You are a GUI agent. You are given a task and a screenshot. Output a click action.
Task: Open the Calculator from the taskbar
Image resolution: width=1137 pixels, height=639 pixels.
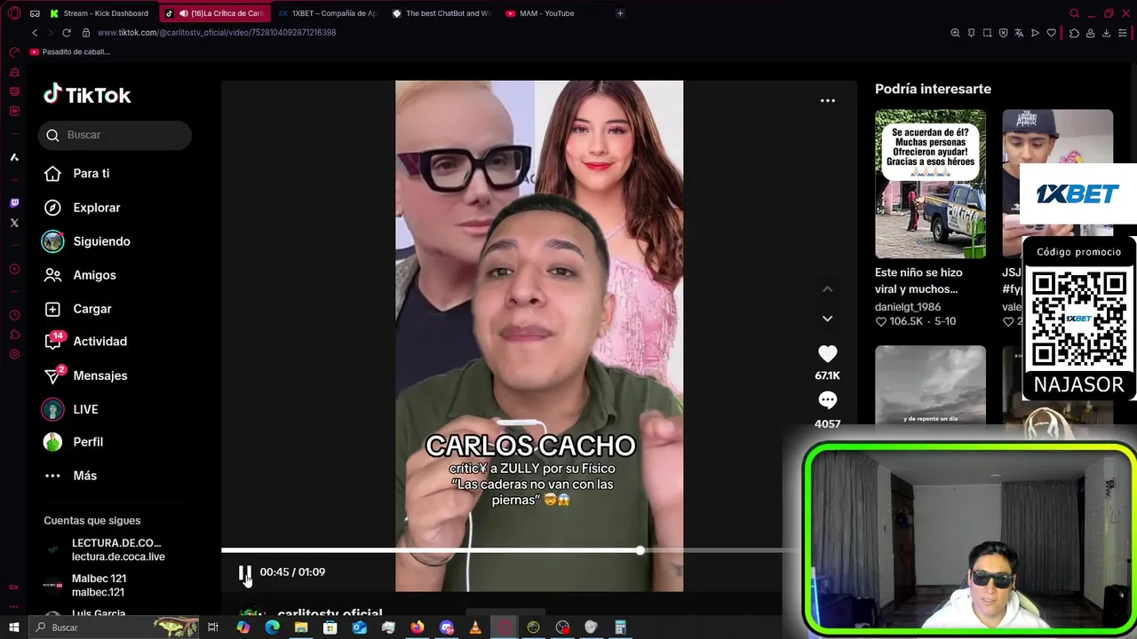pyautogui.click(x=620, y=627)
